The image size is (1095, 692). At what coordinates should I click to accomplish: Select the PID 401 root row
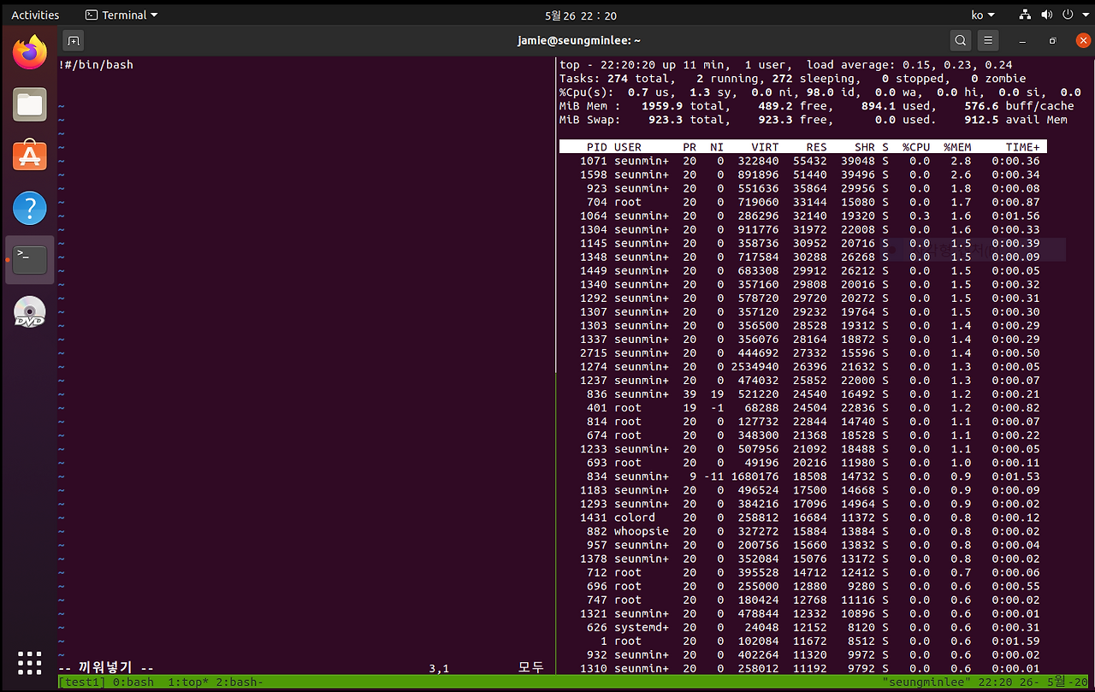point(803,407)
